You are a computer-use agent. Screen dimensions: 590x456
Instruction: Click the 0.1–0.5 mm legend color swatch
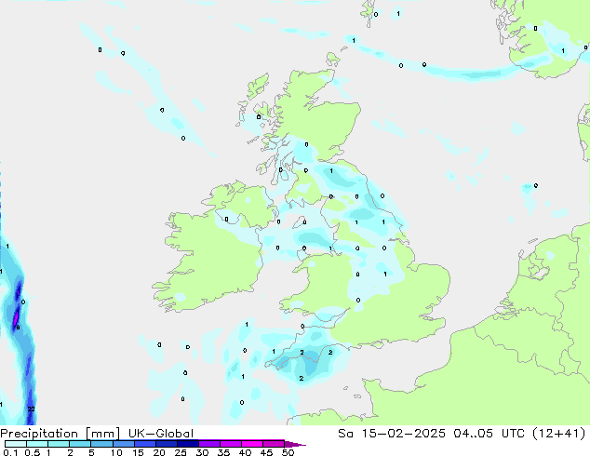(x=16, y=444)
